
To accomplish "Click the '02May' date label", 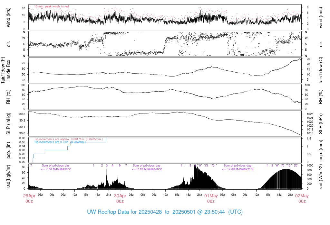I will pos(302,196).
